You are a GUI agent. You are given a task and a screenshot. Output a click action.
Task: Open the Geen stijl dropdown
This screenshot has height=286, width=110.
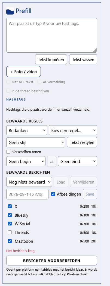pos(36,142)
